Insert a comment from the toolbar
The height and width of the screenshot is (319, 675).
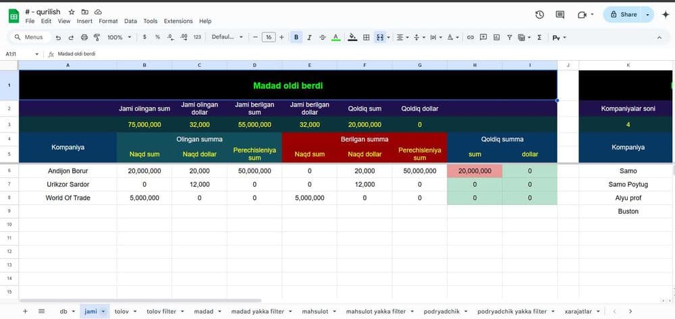[483, 37]
